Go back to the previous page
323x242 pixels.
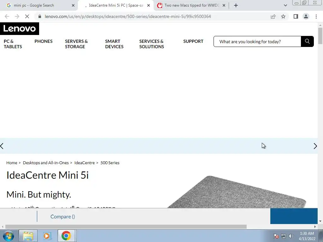[7, 16]
